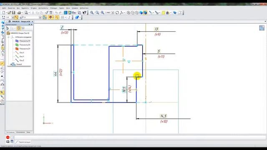The height and width of the screenshot is (150, 267).
Task: Open the grid options dropdown arrow
Action: point(65,17)
